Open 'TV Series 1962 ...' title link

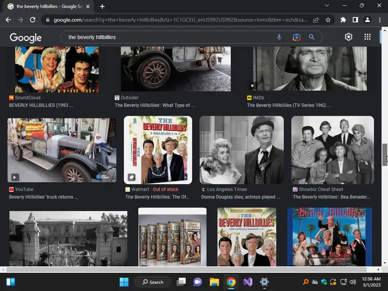289,105
